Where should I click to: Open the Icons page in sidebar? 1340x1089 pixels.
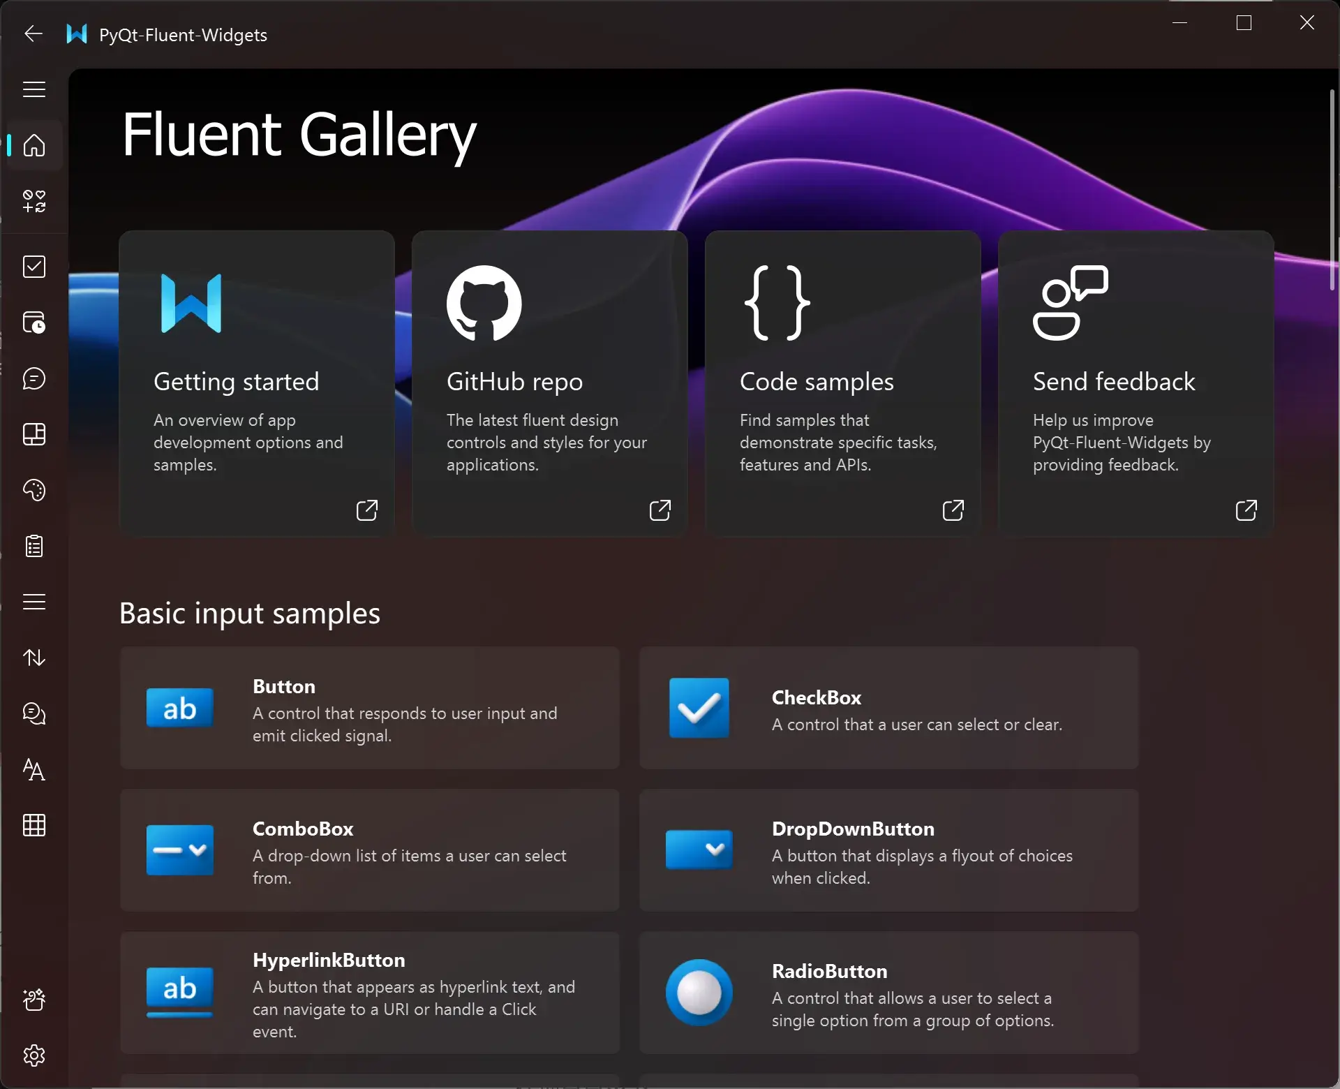(33, 201)
